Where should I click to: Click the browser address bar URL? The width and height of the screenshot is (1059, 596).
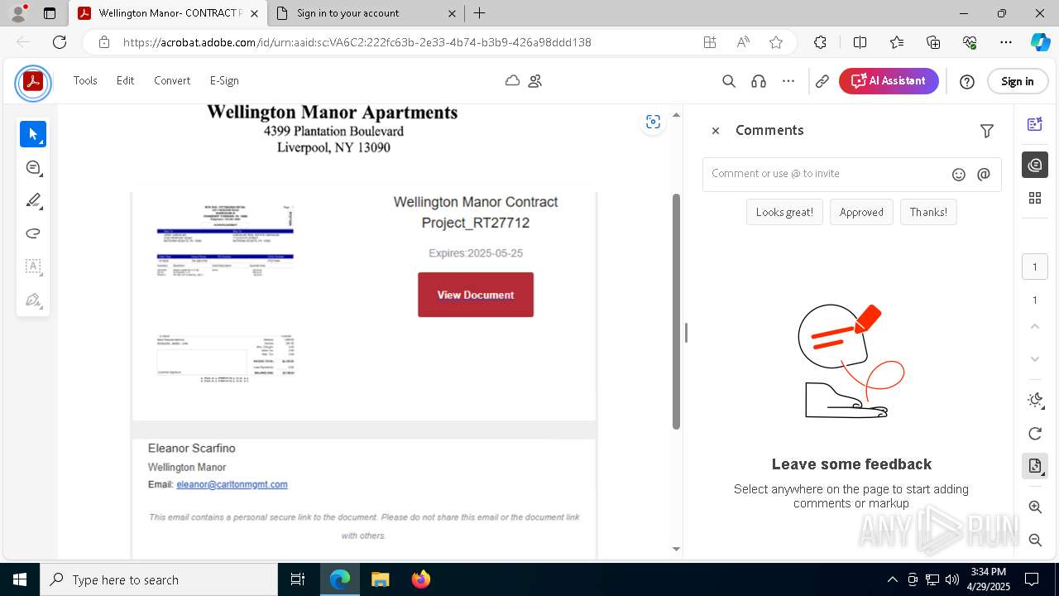[x=357, y=42]
